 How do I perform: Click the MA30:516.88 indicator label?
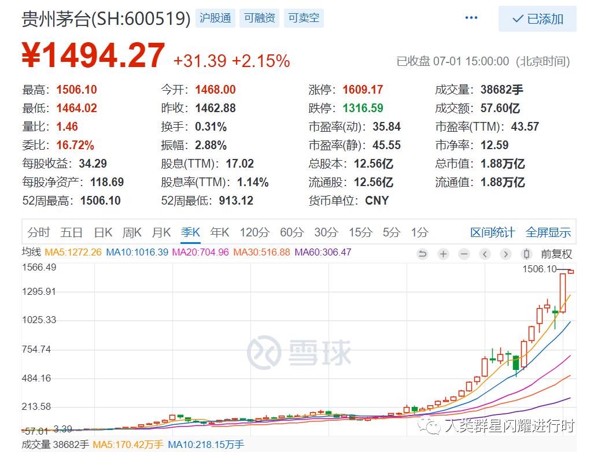pyautogui.click(x=262, y=252)
